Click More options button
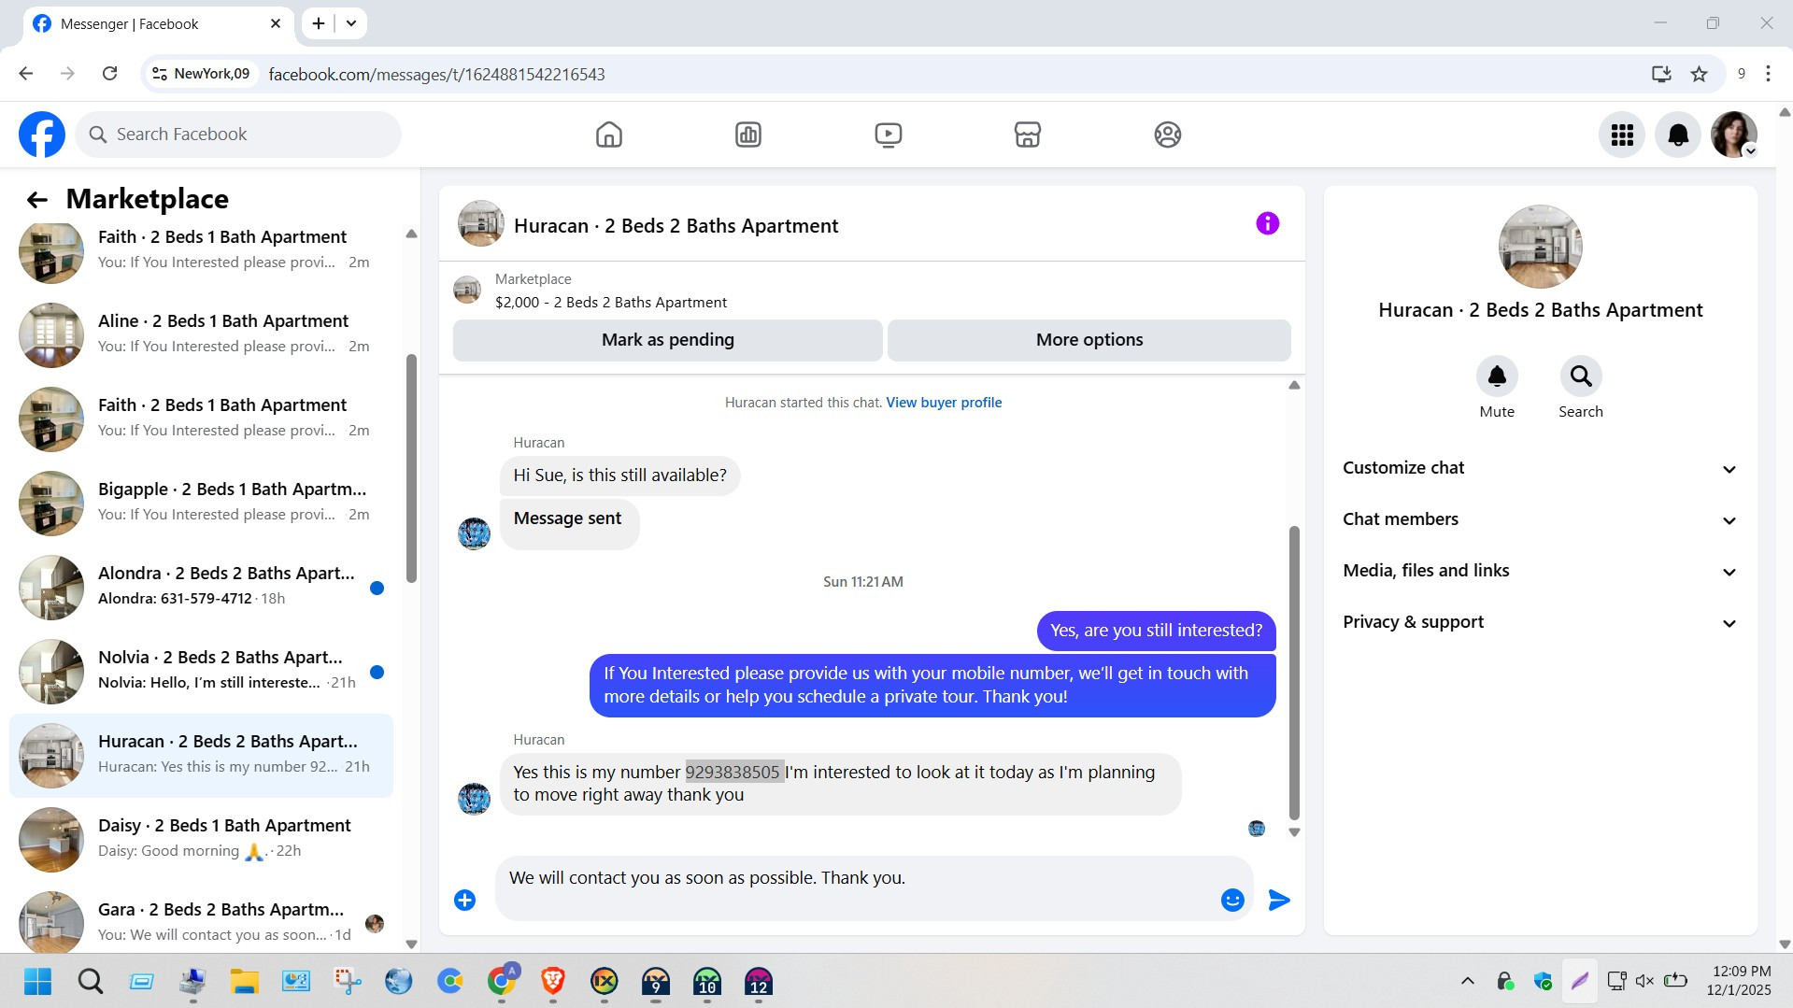The height and width of the screenshot is (1008, 1793). coord(1089,340)
